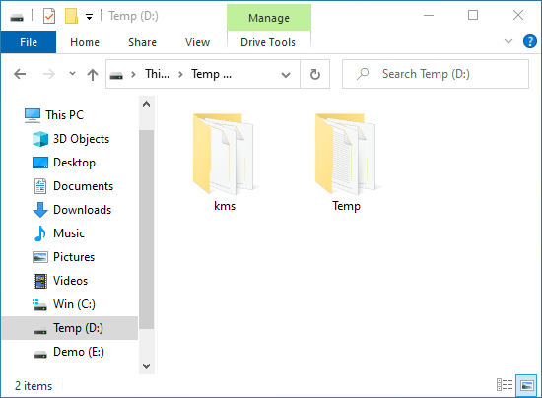
Task: Refresh the Temp (D:) folder view
Action: (315, 74)
